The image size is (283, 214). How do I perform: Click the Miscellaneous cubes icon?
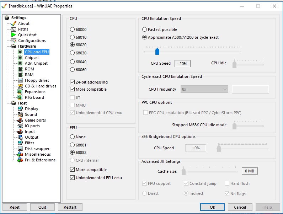[20, 154]
